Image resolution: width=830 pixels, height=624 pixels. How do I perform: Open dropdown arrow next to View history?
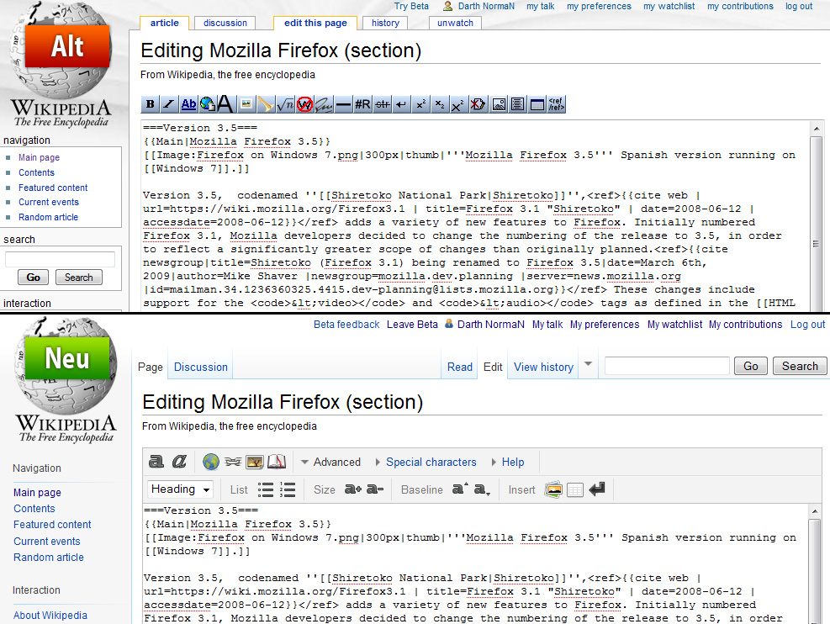coord(588,364)
